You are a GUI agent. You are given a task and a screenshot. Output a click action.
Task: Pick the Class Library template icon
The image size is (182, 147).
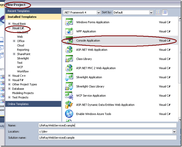69,59
